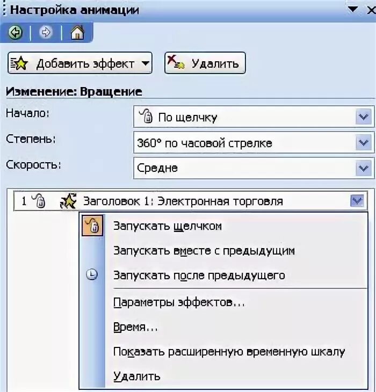Click the Forward arrow navigation icon
This screenshot has width=376, height=392.
click(46, 32)
